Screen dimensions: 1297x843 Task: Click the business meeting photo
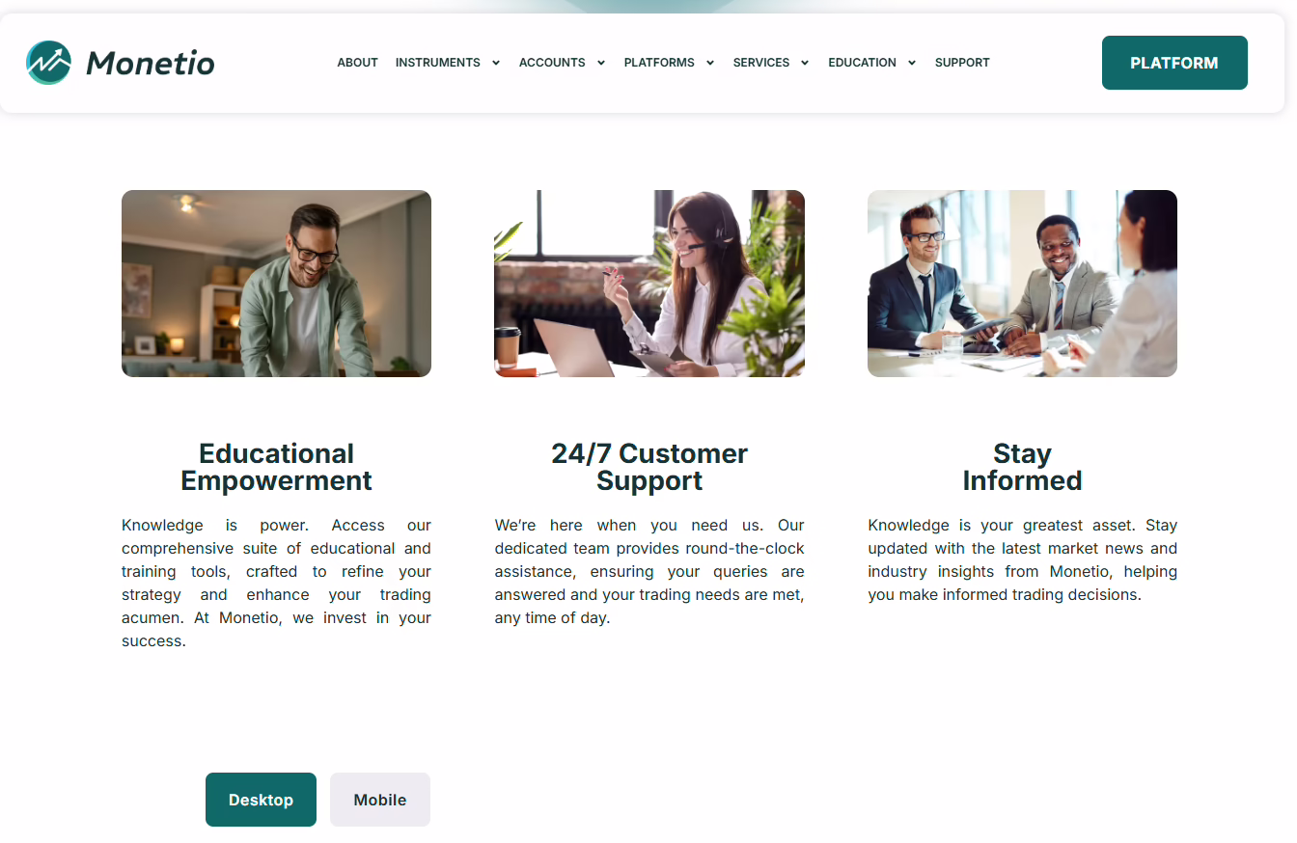1022,284
